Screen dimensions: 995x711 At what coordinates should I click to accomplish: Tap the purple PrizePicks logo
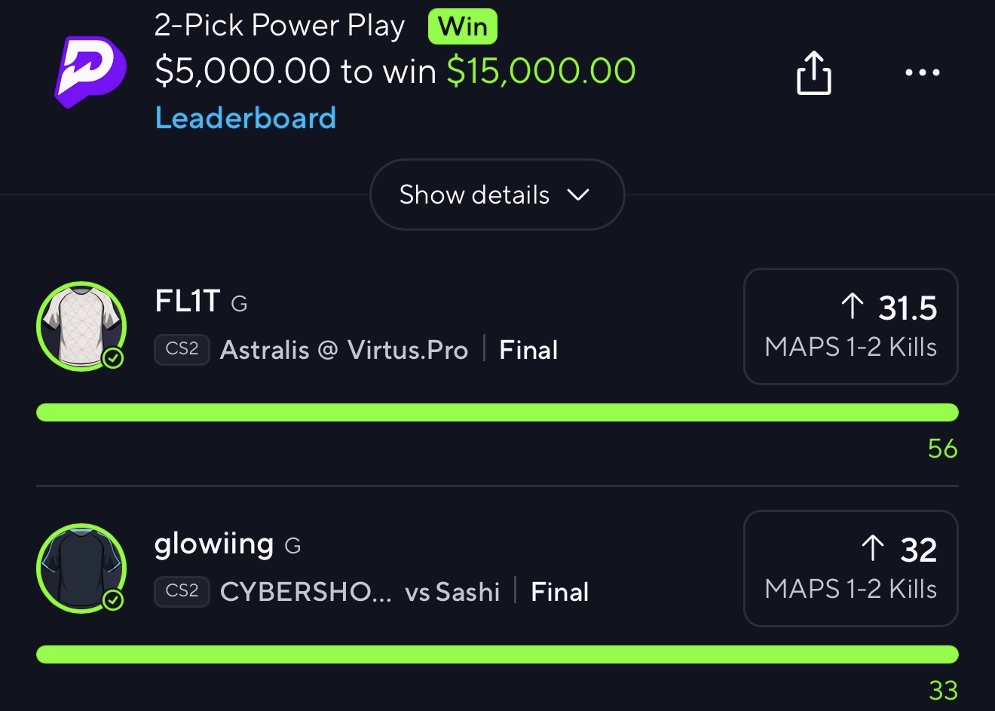click(90, 72)
